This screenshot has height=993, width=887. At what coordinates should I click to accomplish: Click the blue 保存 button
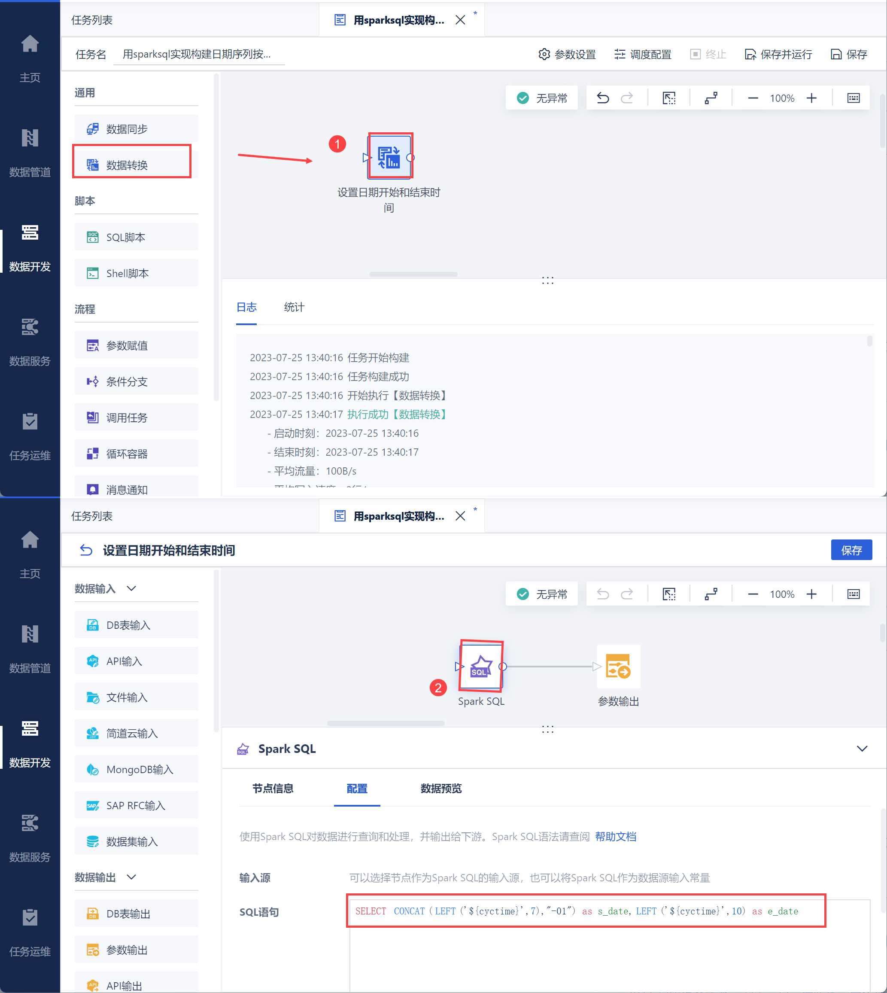click(x=851, y=550)
